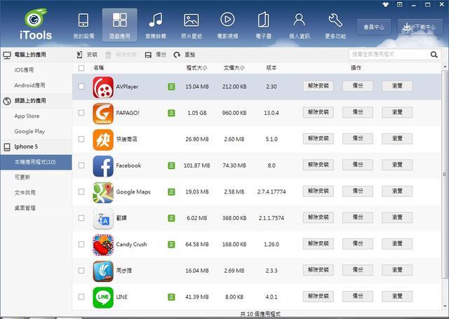Expand the computer apps sidebar section

36,55
